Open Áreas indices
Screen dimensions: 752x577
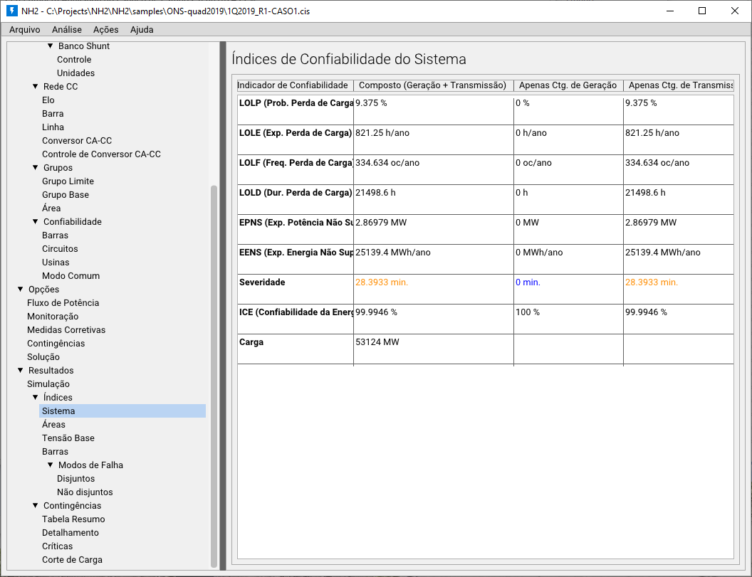[x=53, y=424]
